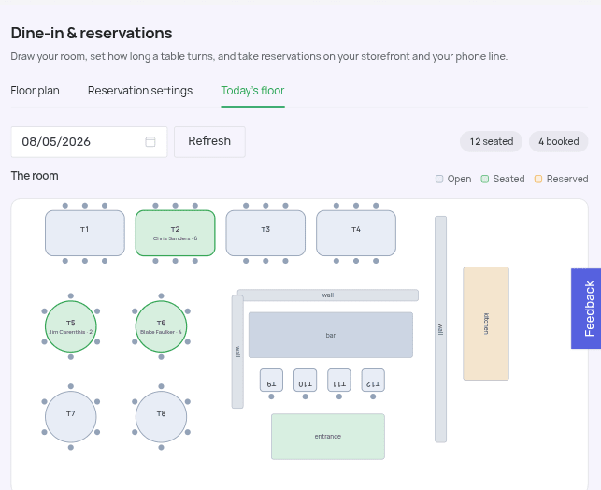This screenshot has height=490, width=601.
Task: Click the Dine-in & reservations heading
Action: pos(92,33)
